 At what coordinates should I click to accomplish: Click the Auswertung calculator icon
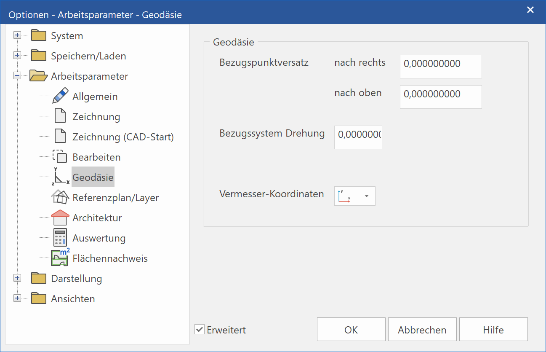(x=60, y=238)
